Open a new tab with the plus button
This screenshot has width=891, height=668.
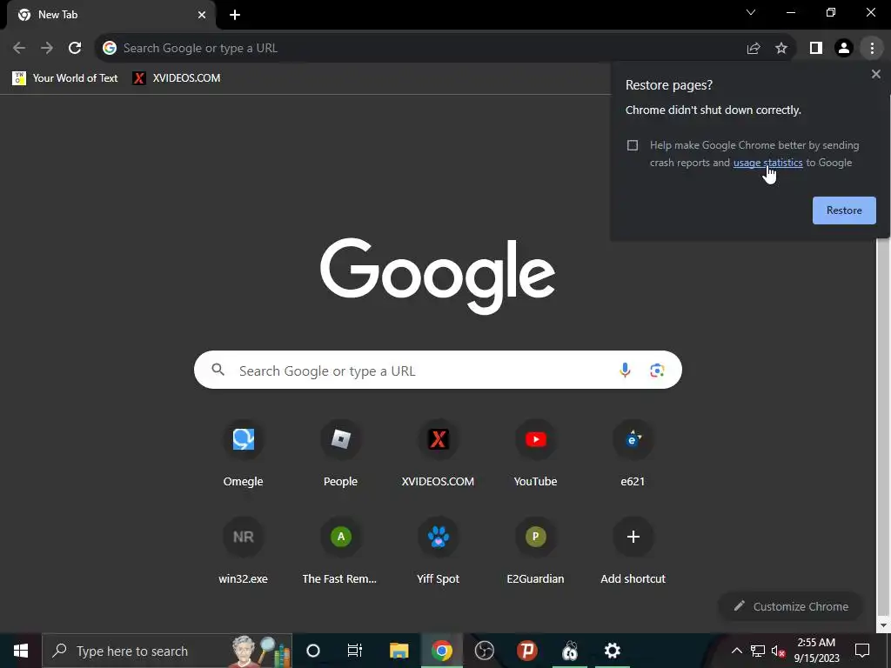click(235, 15)
